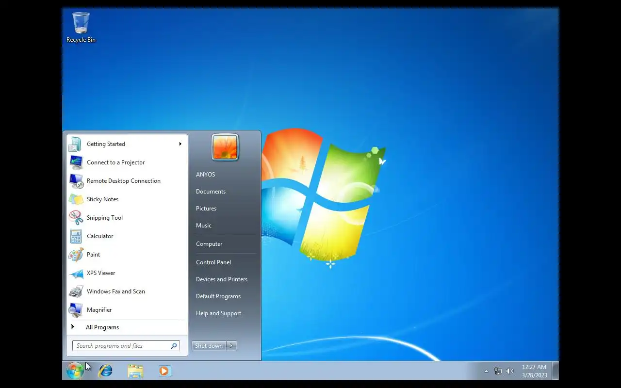Select the XPS Viewer label
Screen dimensions: 621x388
[x=101, y=273]
